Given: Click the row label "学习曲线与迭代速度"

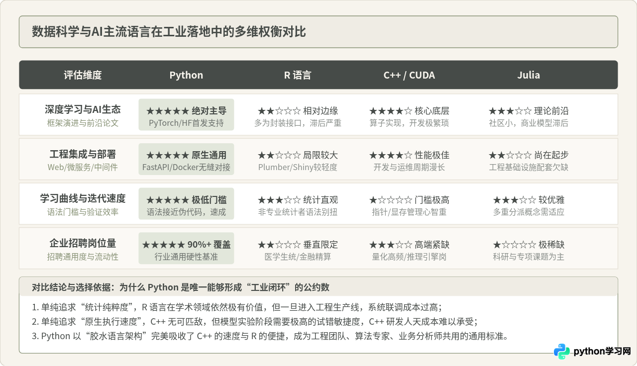Looking at the screenshot, I should click(x=83, y=198).
